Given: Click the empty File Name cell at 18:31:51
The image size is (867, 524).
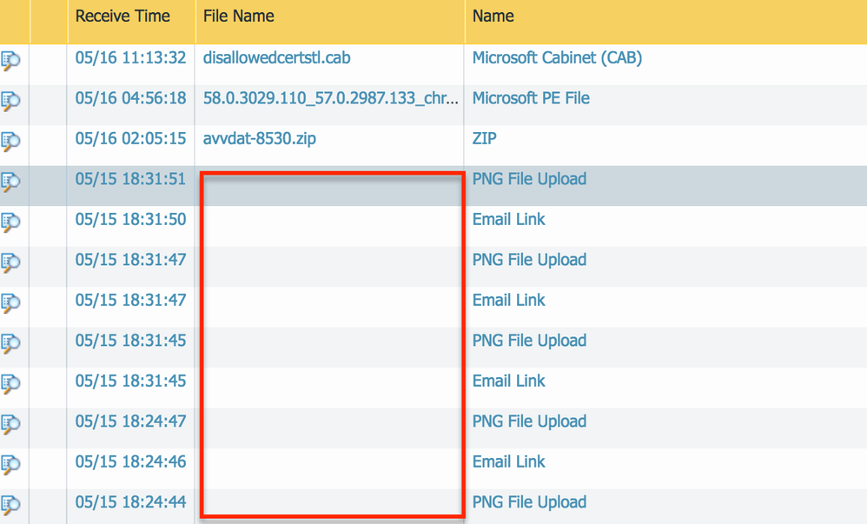Looking at the screenshot, I should coord(330,185).
